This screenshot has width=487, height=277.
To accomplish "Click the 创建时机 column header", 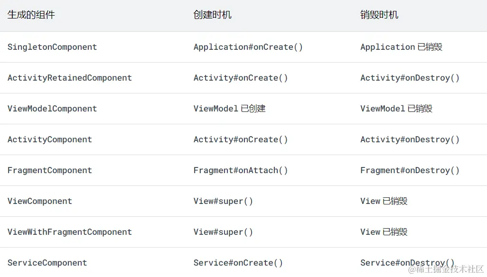I will pyautogui.click(x=213, y=15).
